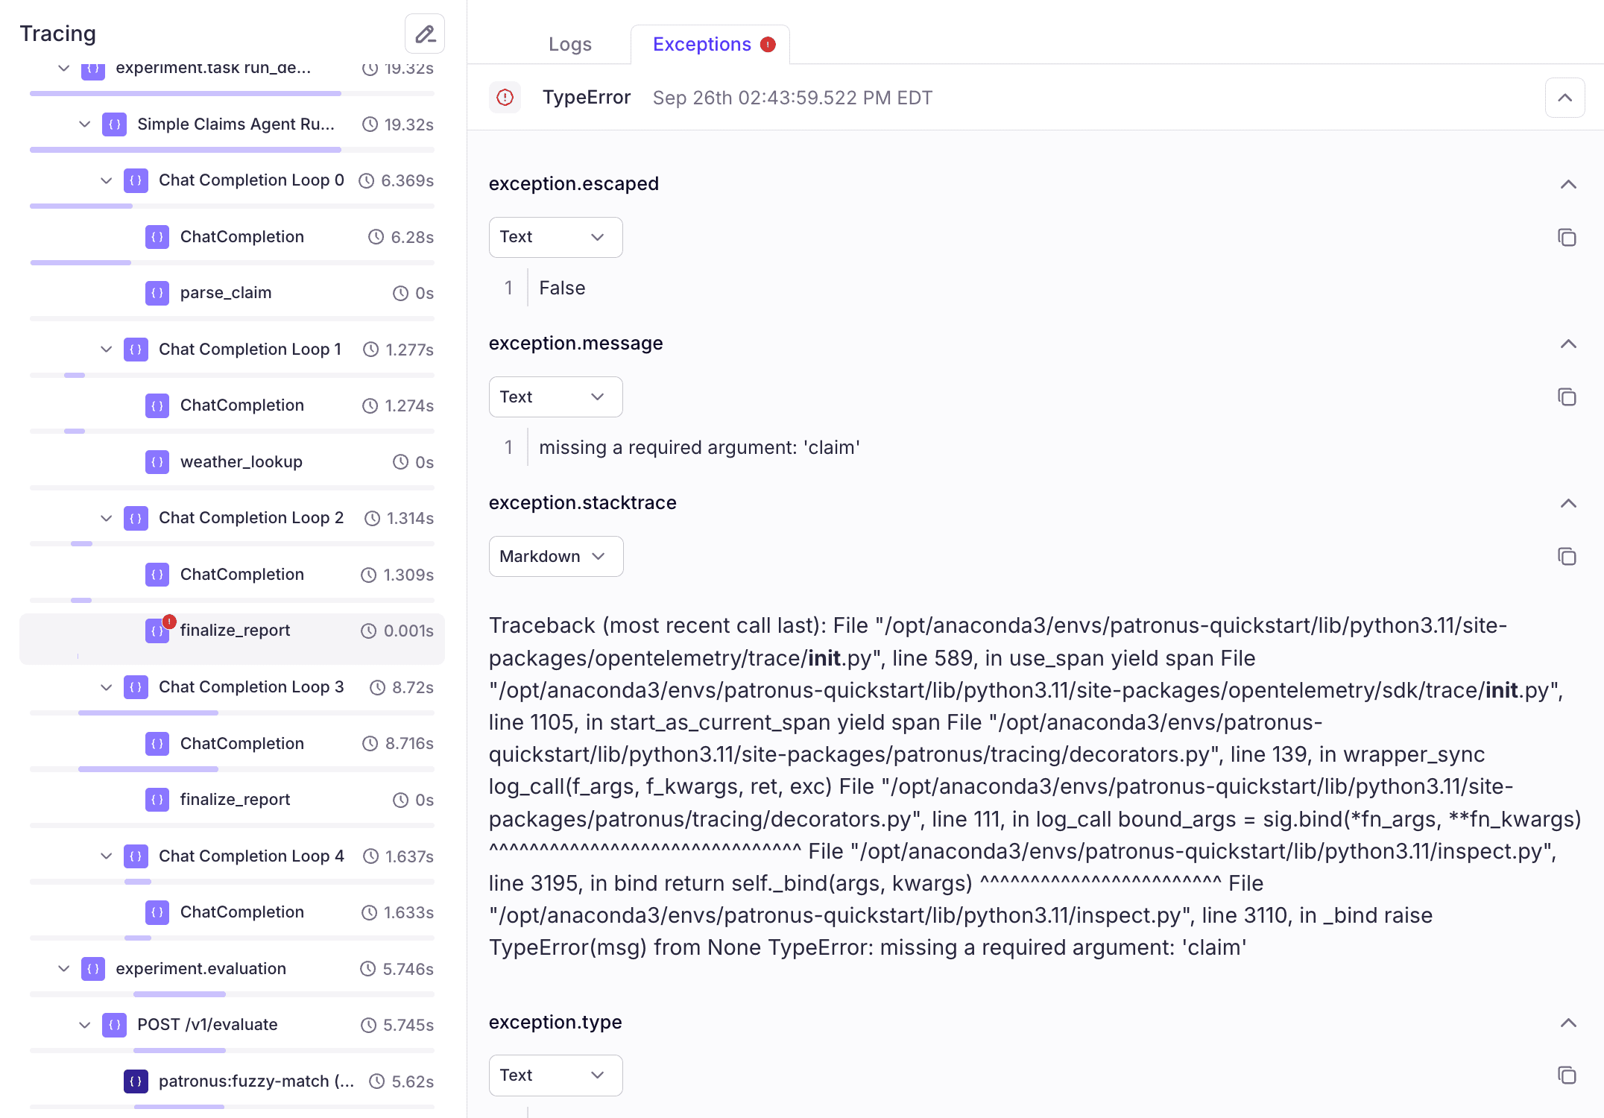Select the Exceptions tab

(702, 45)
